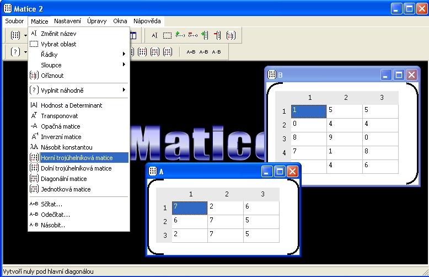The width and height of the screenshot is (429, 277).
Task: Select cell row 1 column 2 in matrix A
Action: 226,208
